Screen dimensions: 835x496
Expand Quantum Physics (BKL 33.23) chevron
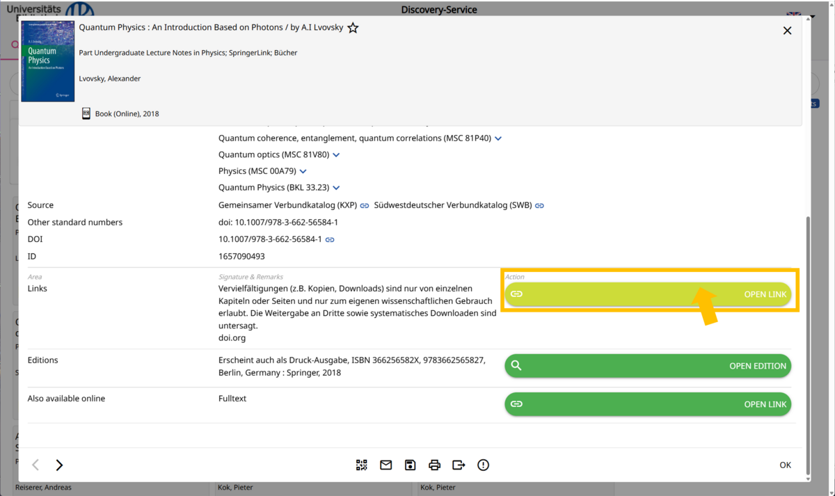[336, 188]
